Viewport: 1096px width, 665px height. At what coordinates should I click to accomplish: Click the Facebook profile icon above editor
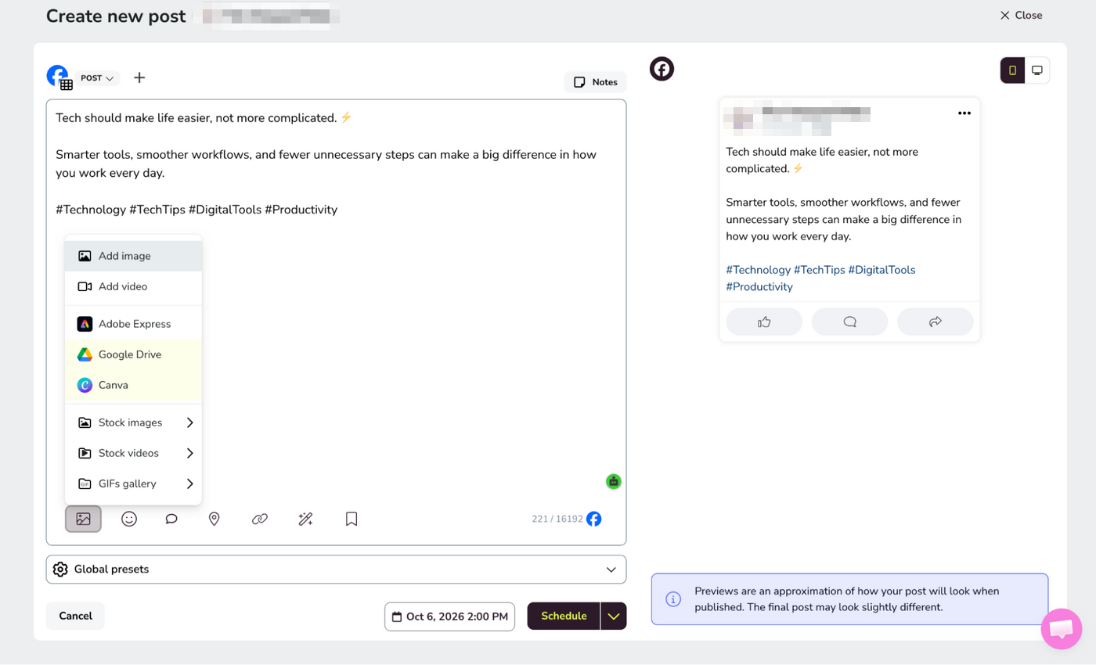[59, 77]
